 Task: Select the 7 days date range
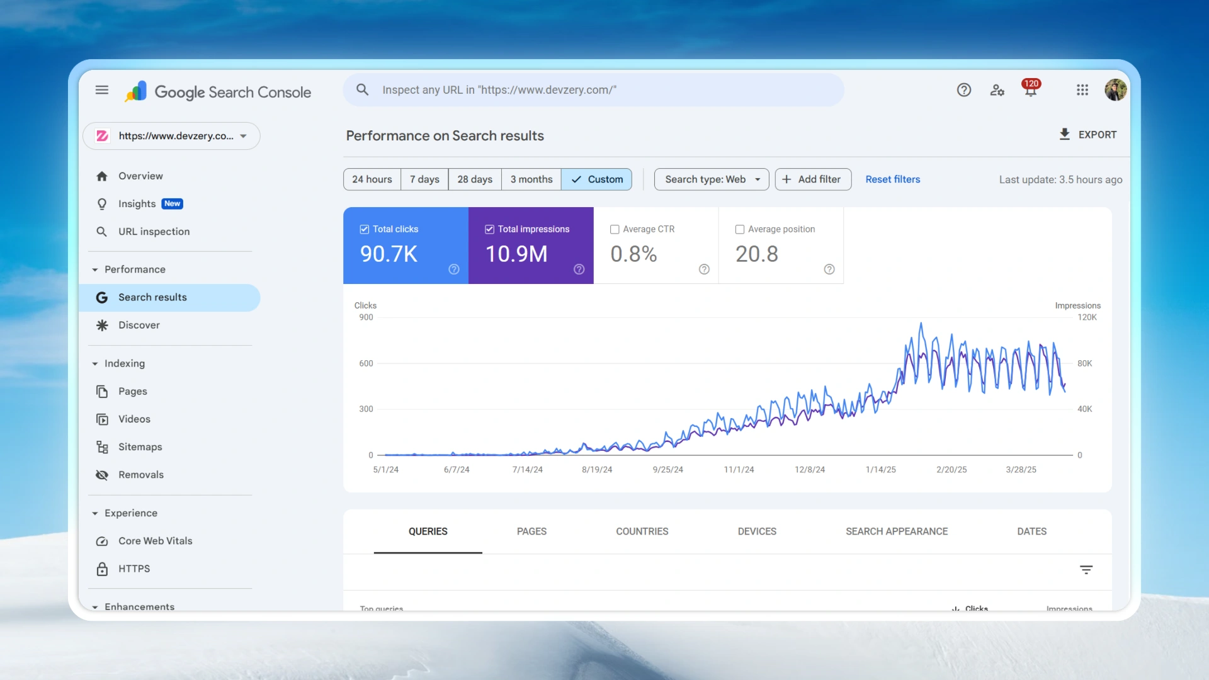tap(425, 179)
